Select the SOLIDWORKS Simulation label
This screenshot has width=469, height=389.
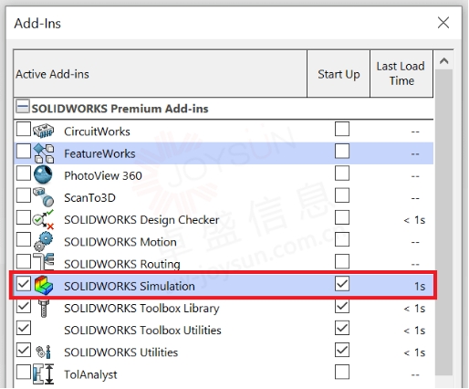click(130, 286)
